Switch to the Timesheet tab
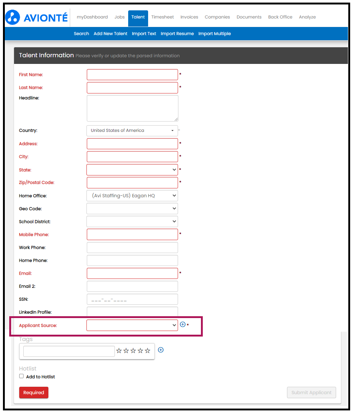This screenshot has width=352, height=413. tap(163, 17)
